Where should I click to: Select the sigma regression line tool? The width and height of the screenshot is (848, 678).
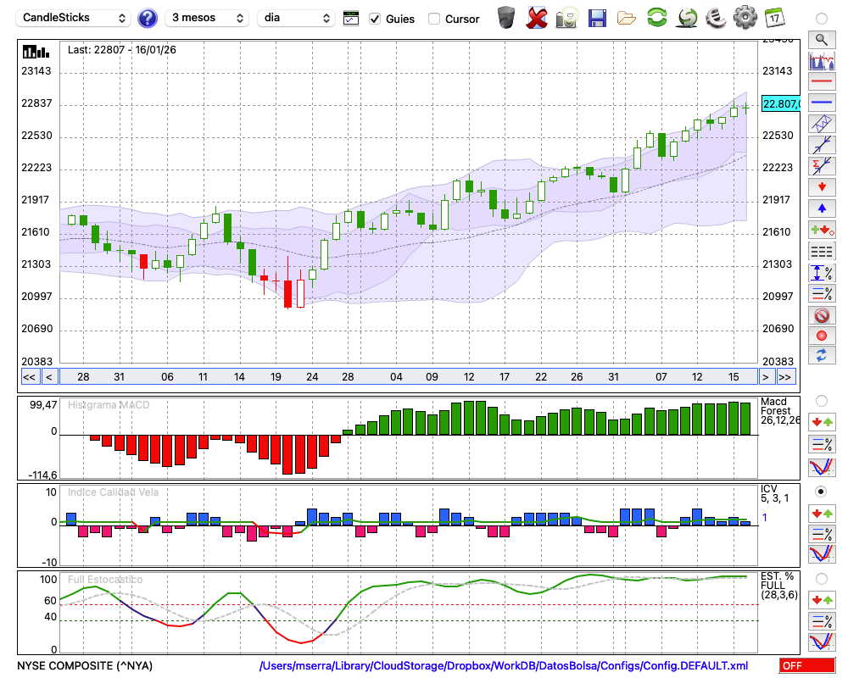(822, 166)
